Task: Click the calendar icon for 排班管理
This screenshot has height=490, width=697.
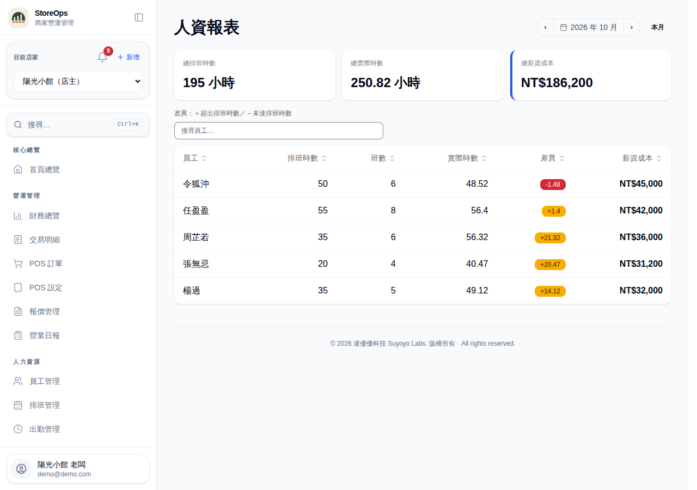Action: tap(18, 405)
